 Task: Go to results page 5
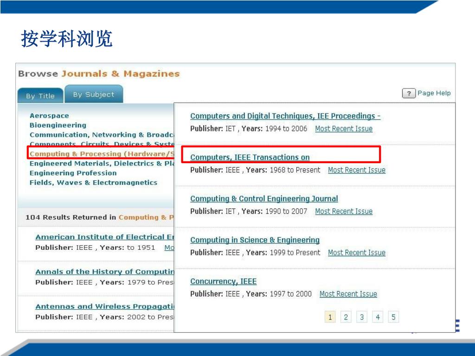[x=393, y=317]
